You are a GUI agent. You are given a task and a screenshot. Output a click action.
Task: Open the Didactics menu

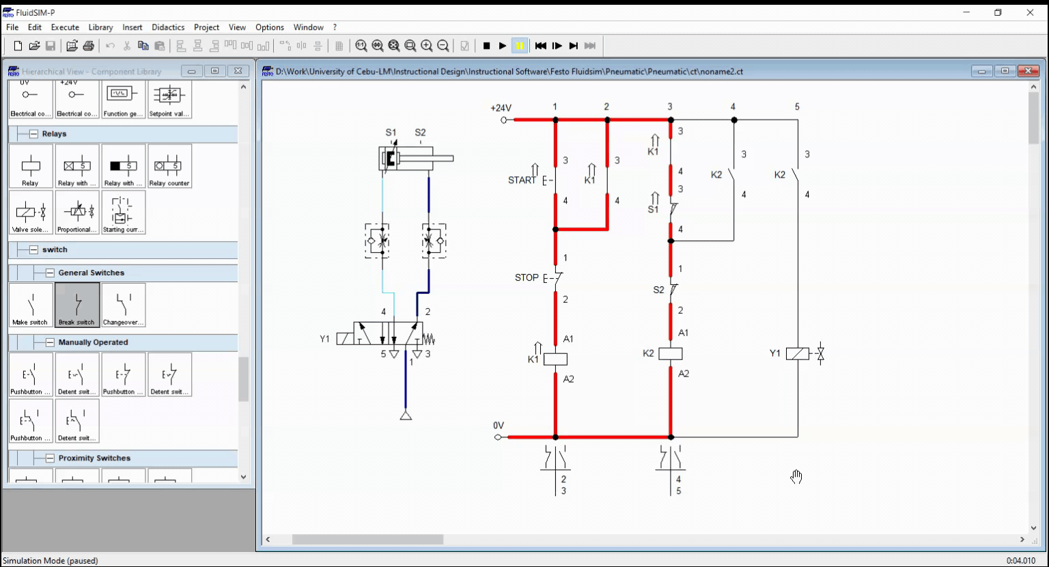coord(168,27)
